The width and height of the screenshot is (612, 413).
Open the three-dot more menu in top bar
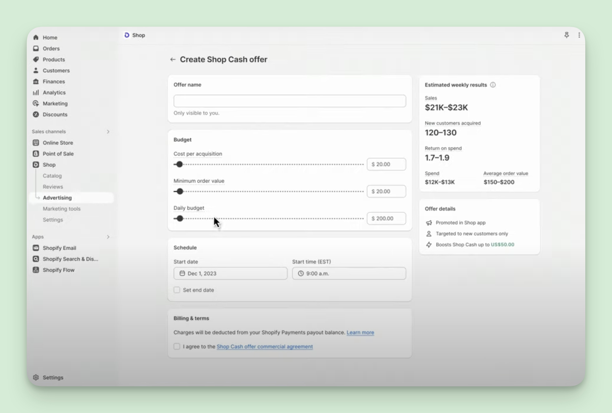click(579, 35)
